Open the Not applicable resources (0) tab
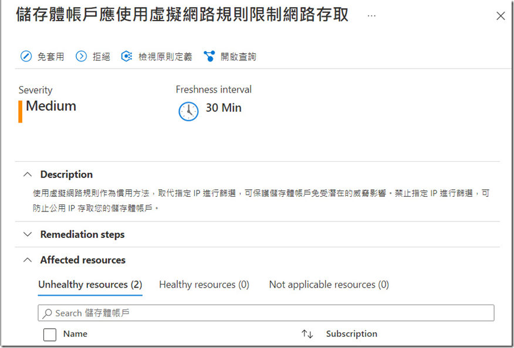This screenshot has width=514, height=348. (x=329, y=285)
